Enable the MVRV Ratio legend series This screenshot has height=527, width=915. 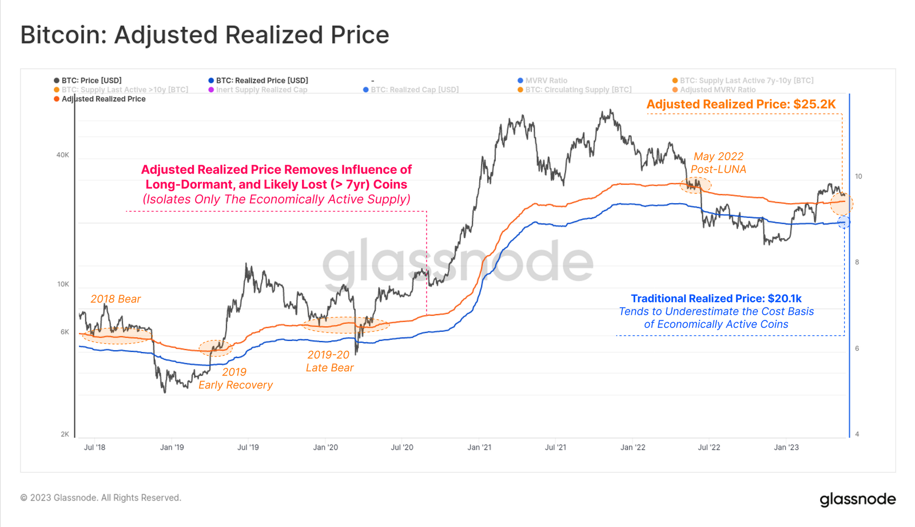click(x=542, y=81)
